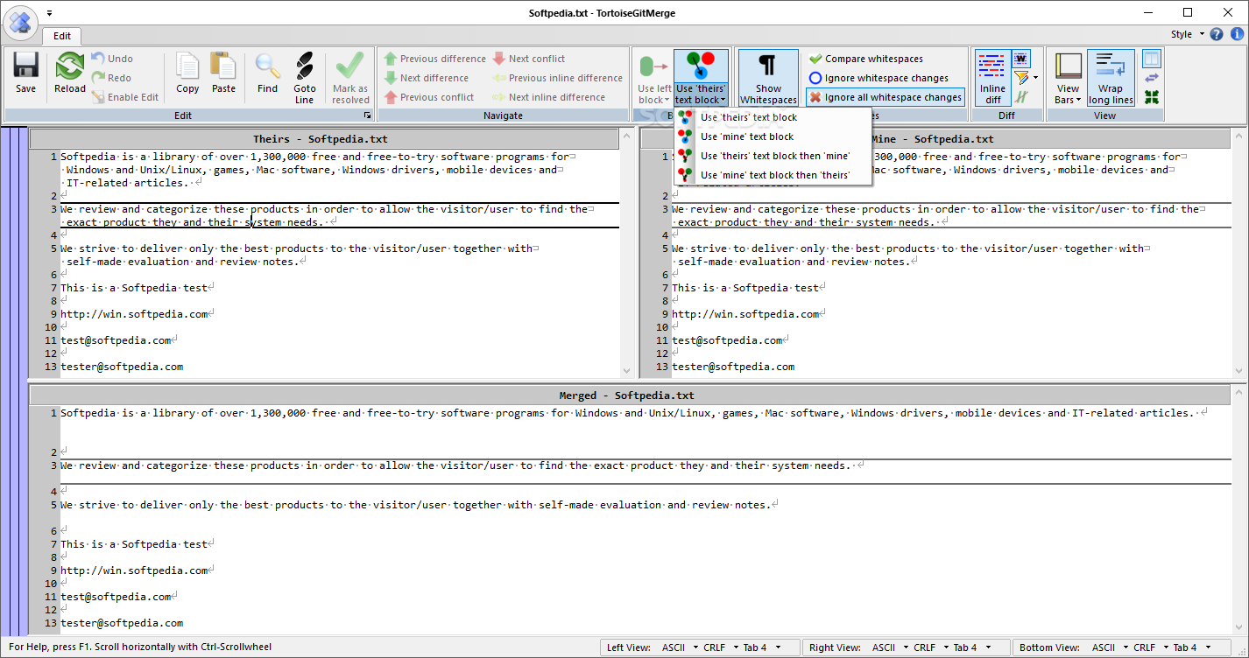Click the diff filter funnel icon
This screenshot has height=658, width=1249.
pos(1021,78)
